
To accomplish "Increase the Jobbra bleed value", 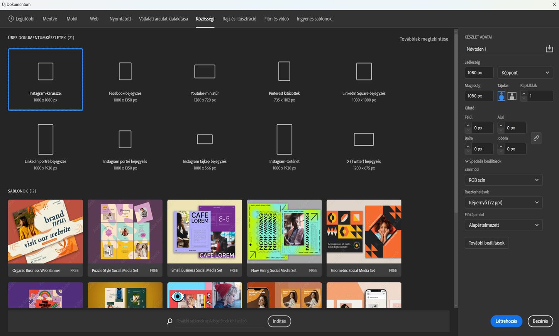I will (x=501, y=146).
